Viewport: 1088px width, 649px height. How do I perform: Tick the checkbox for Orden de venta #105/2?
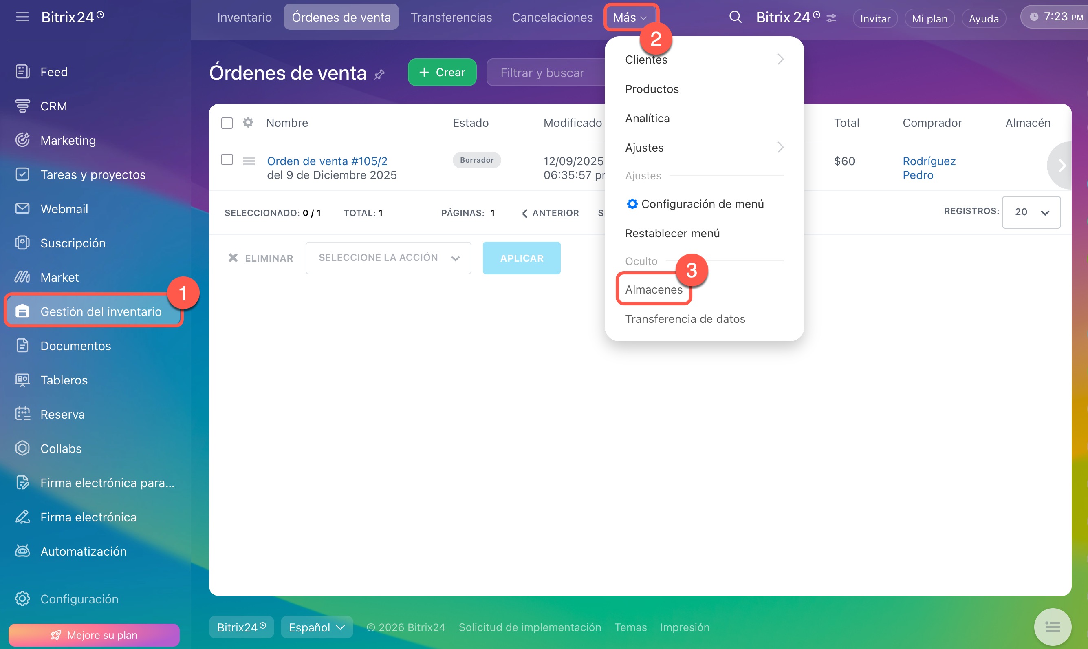click(227, 160)
